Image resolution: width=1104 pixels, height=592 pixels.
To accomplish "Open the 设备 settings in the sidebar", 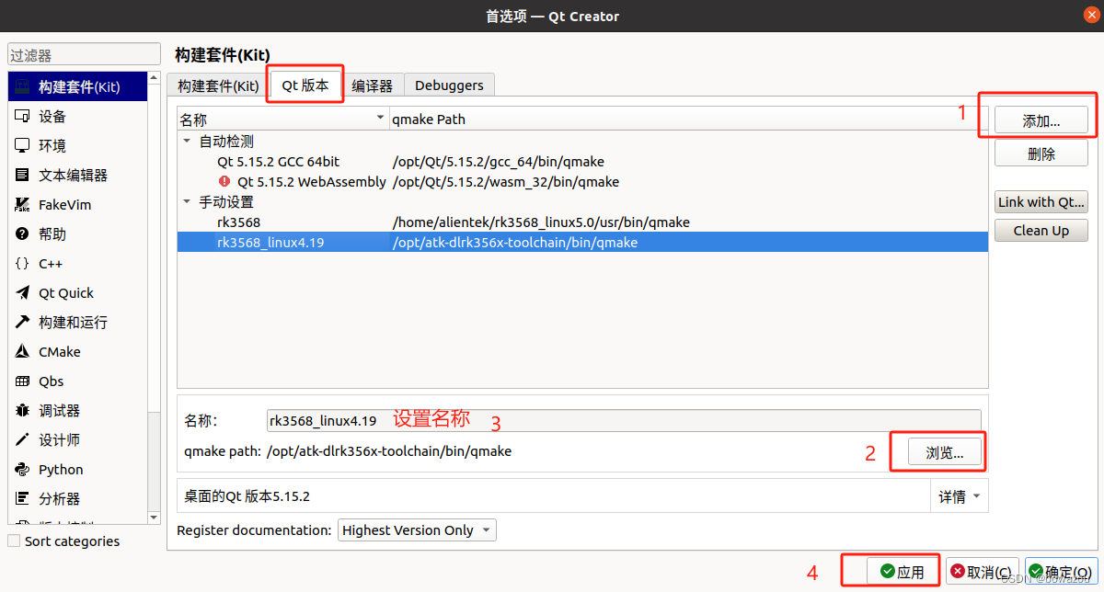I will coord(52,116).
